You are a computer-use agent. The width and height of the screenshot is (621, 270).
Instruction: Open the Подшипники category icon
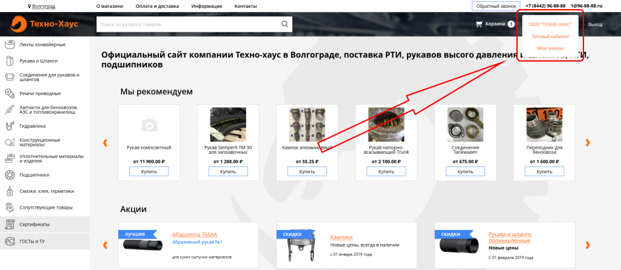click(10, 175)
